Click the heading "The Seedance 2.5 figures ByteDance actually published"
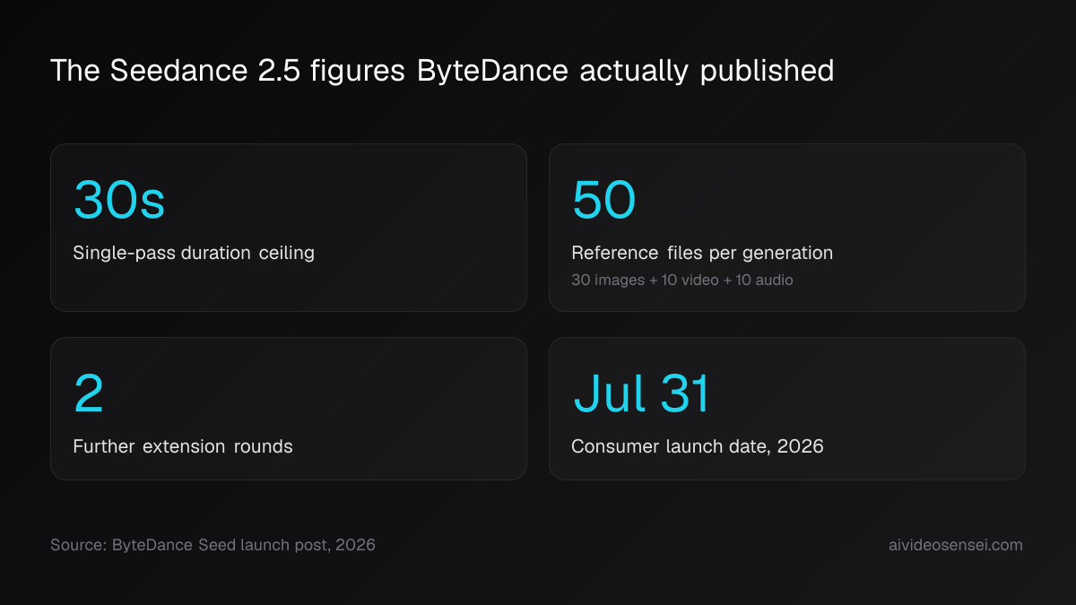 (x=442, y=71)
